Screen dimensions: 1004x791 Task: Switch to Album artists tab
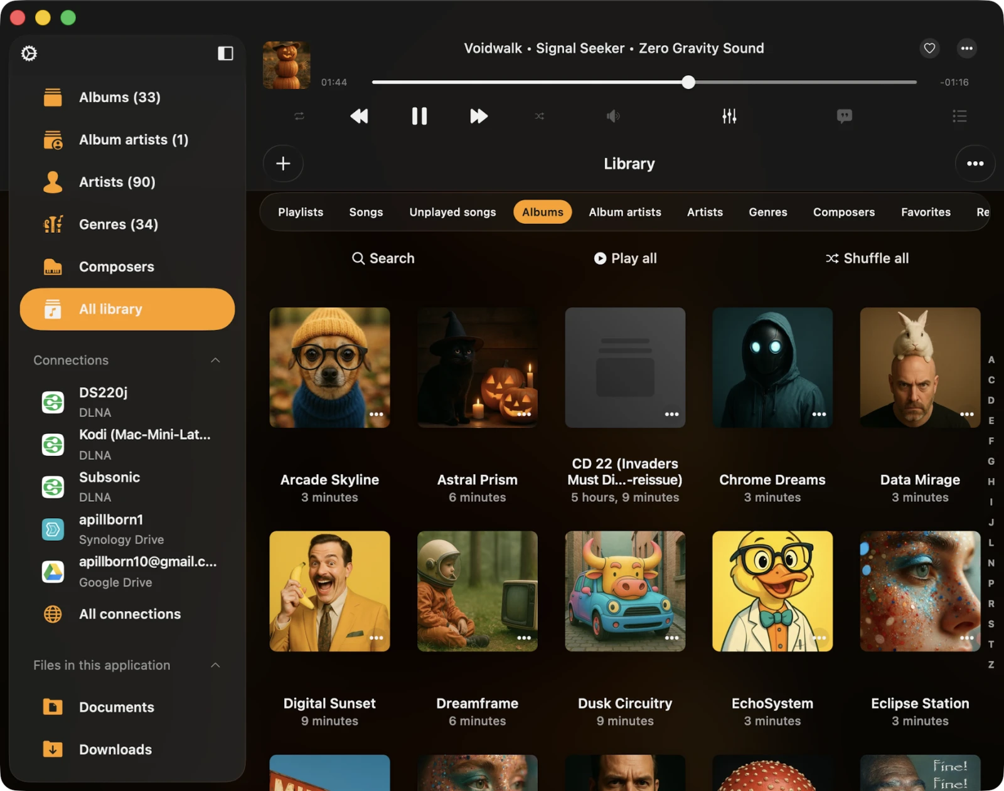point(625,212)
